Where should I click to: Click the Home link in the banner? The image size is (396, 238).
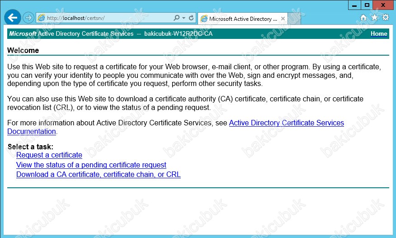pos(379,33)
